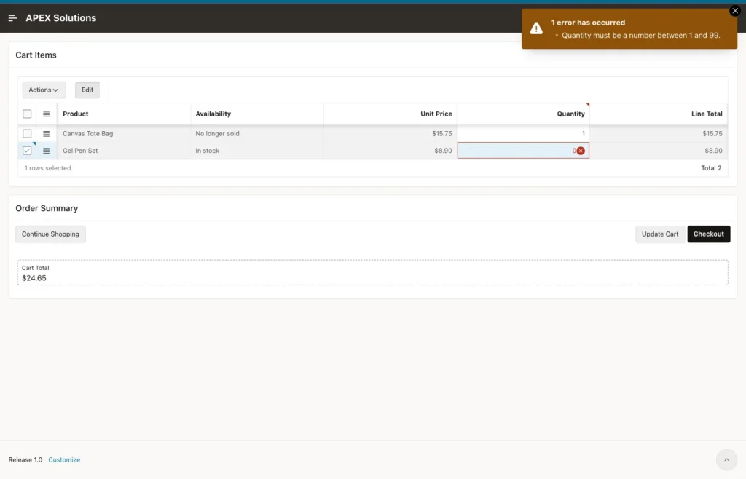Open the hamburger navigation menu

coord(13,18)
